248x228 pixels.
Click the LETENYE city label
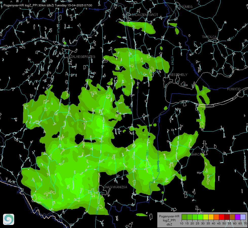pos(44,198)
